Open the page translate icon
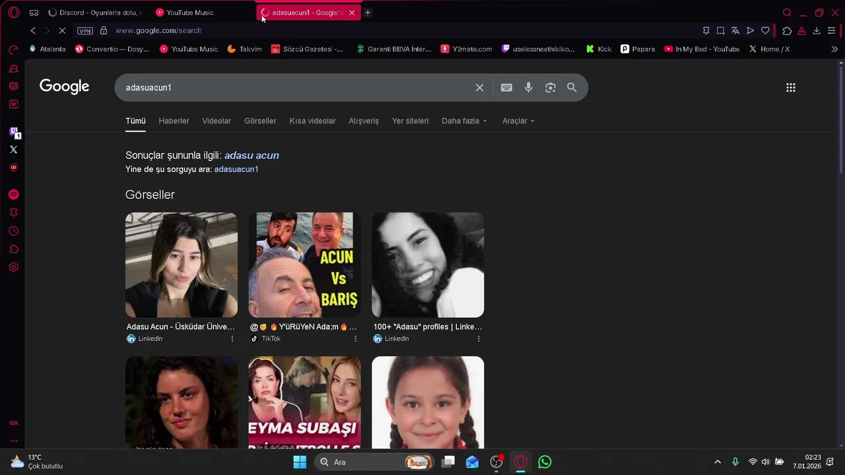This screenshot has width=845, height=475. pos(735,30)
